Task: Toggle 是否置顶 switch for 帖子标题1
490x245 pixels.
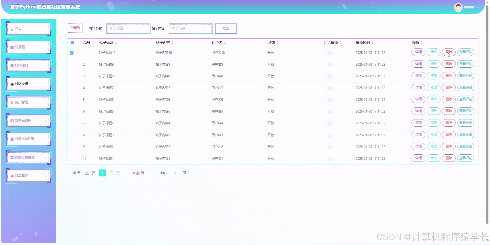Action: click(x=328, y=159)
